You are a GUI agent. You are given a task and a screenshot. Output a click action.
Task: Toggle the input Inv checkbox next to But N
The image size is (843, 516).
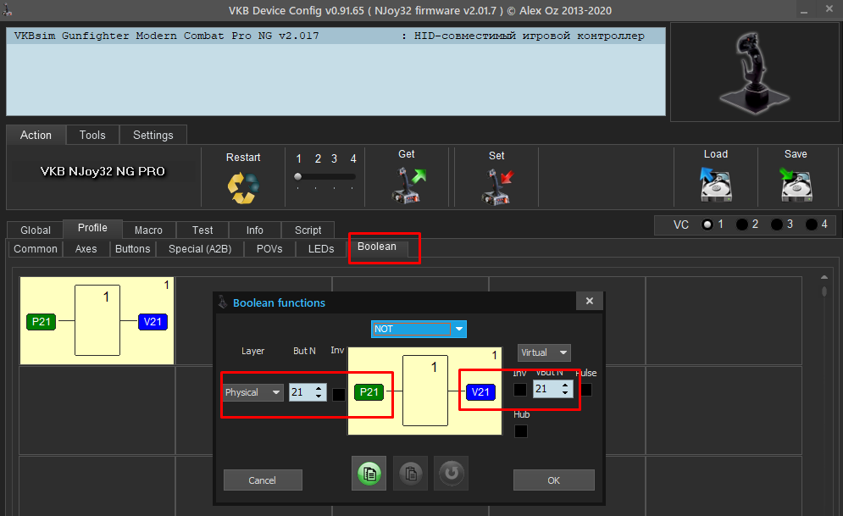click(339, 395)
